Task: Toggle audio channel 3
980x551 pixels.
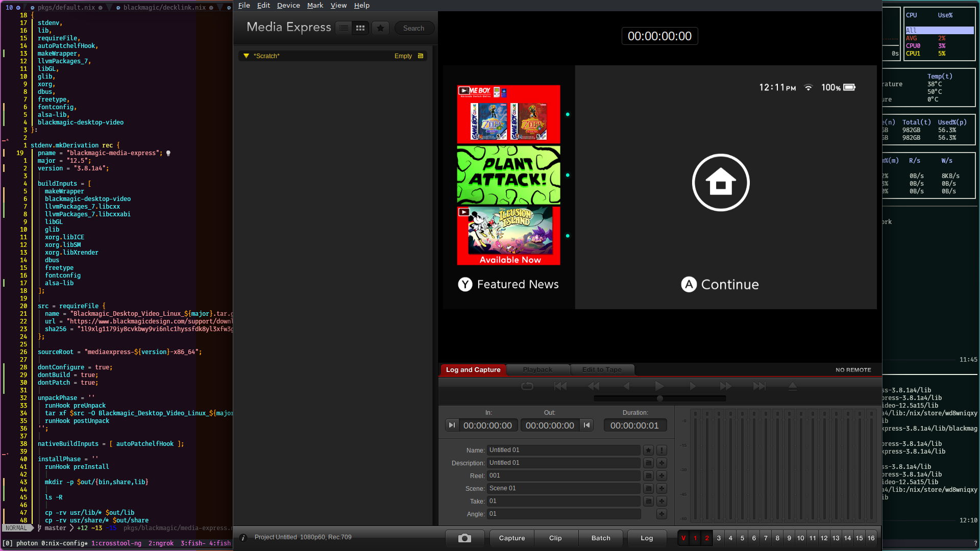Action: pos(719,538)
